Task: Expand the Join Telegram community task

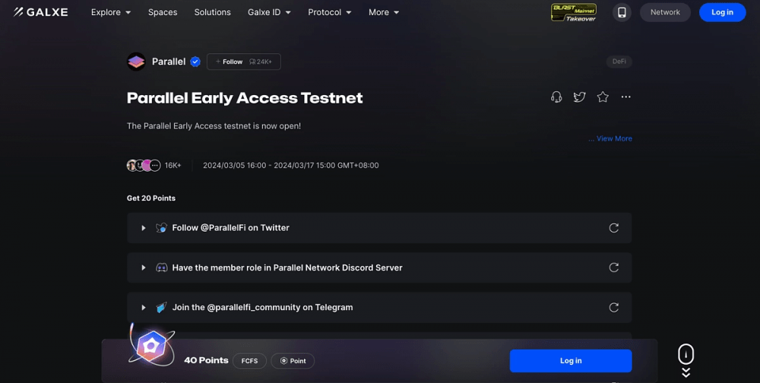Action: (x=144, y=307)
